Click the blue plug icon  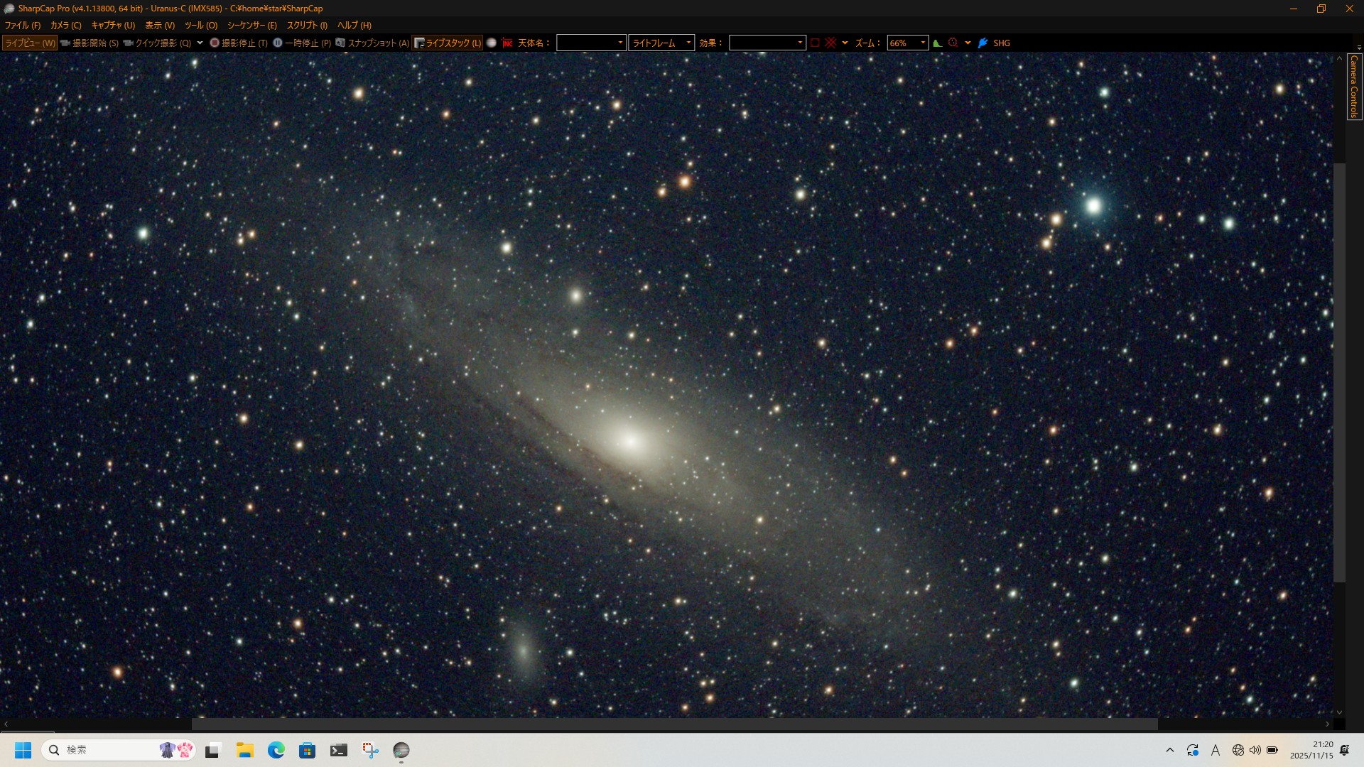pyautogui.click(x=983, y=43)
